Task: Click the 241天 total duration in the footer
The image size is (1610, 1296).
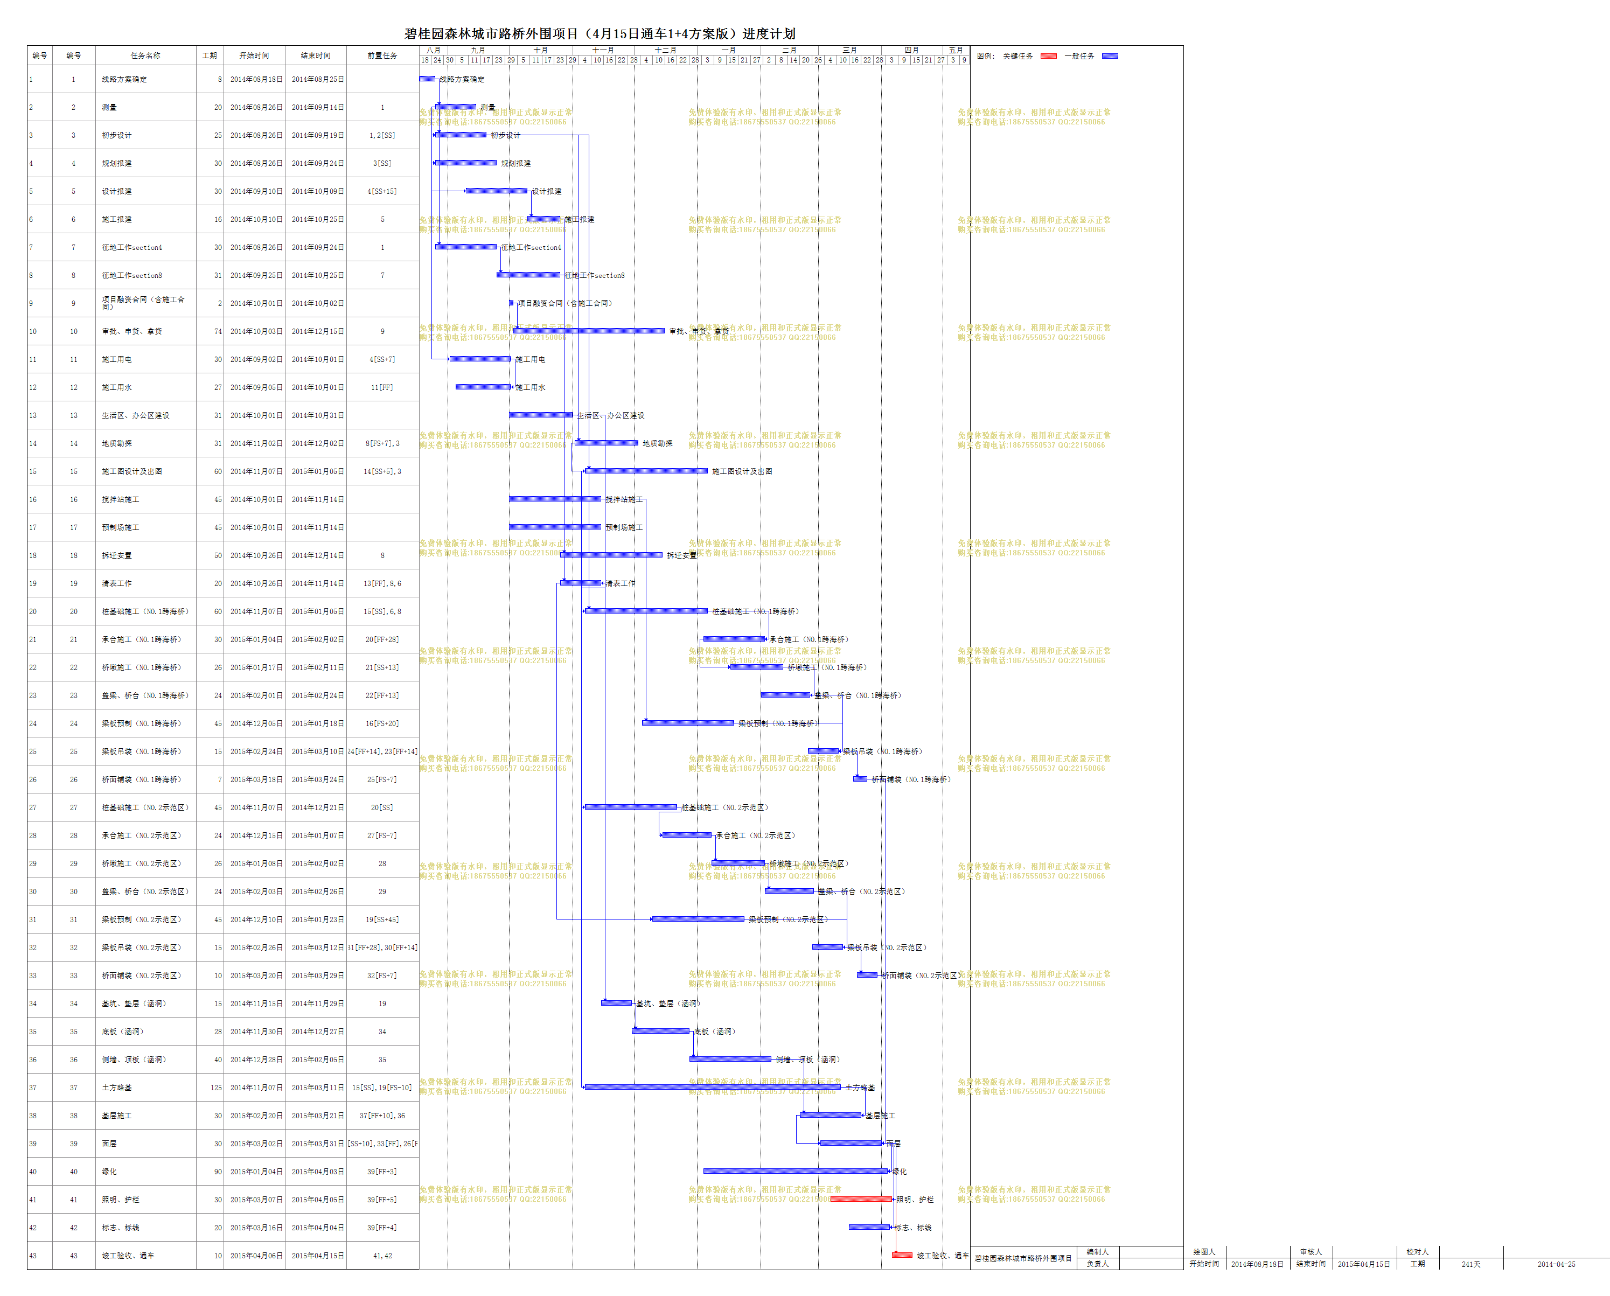Action: pos(1470,1264)
